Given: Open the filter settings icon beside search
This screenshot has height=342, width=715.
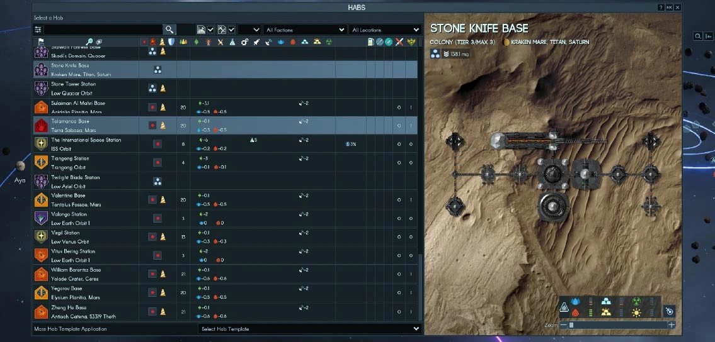Looking at the screenshot, I should pyautogui.click(x=38, y=30).
